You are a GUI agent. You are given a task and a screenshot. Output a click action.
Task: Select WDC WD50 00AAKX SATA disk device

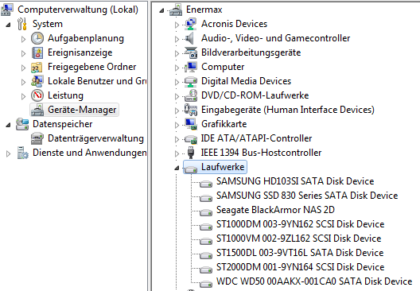coord(314,281)
